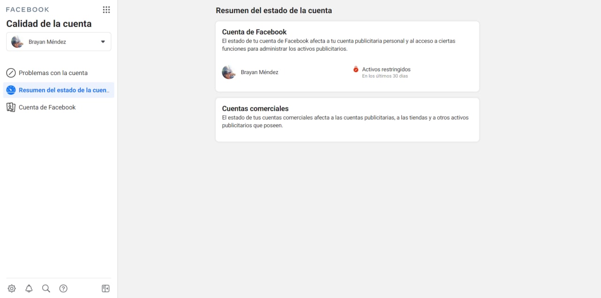The height and width of the screenshot is (298, 601).
Task: Open the apps grid menu icon
Action: point(106,9)
